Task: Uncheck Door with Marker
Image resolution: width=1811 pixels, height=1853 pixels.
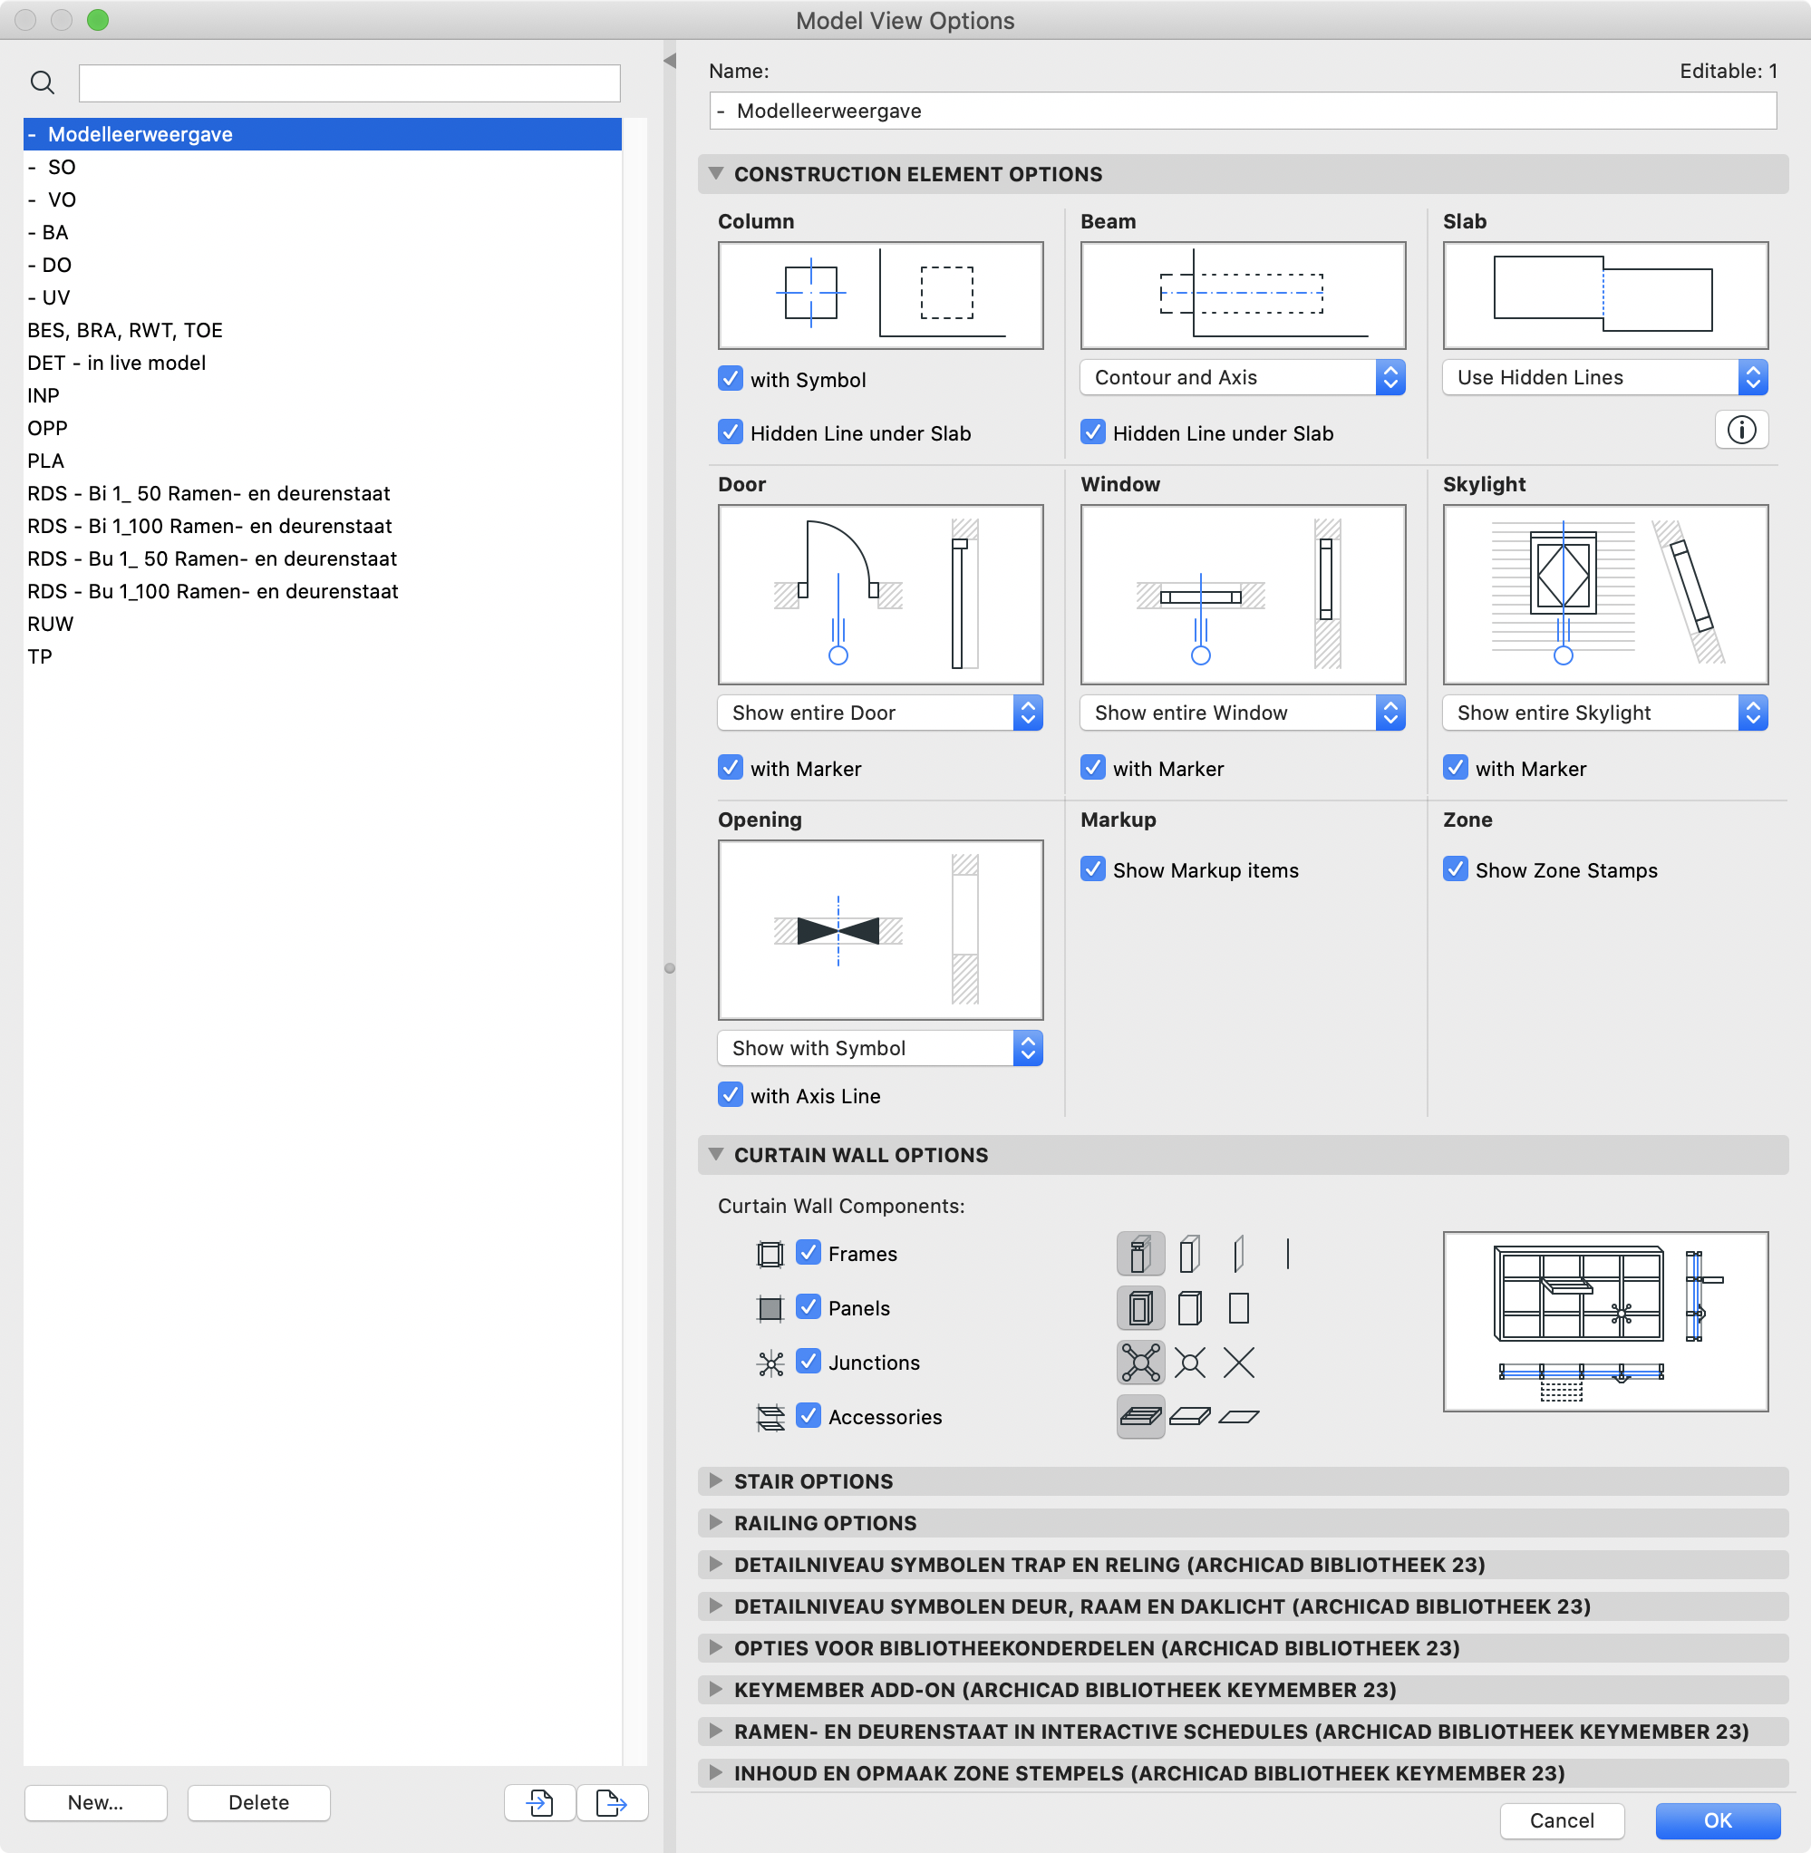Action: pyautogui.click(x=730, y=768)
